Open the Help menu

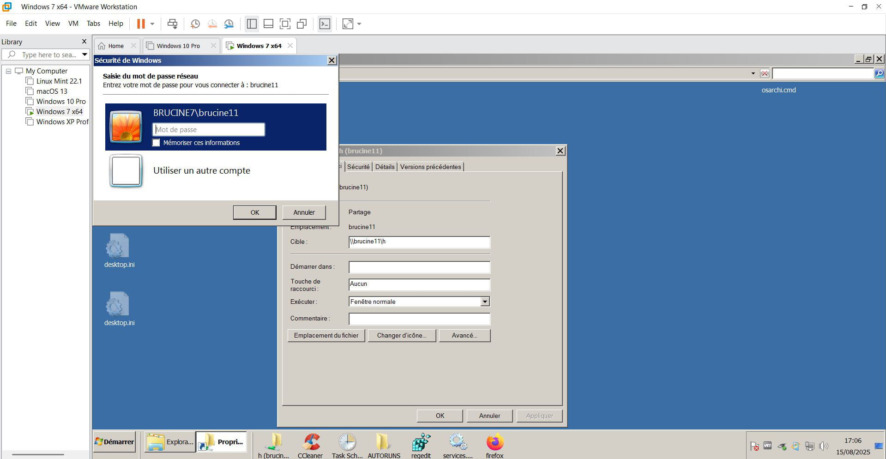pos(116,24)
